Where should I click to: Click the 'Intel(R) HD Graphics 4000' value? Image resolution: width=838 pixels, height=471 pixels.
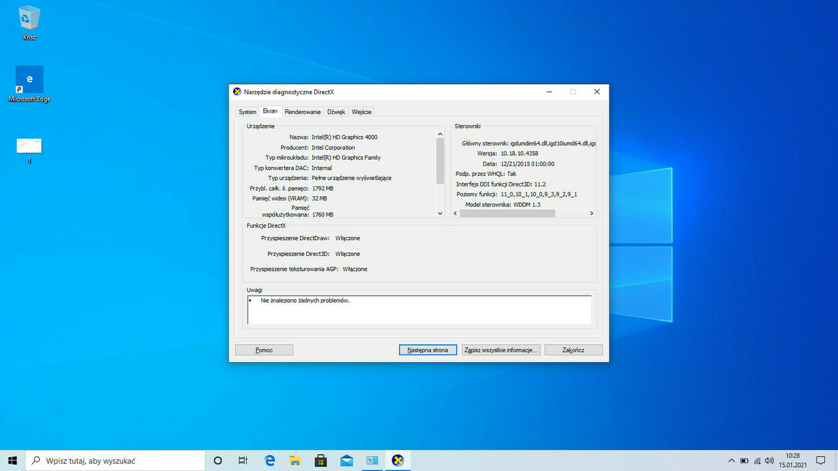pyautogui.click(x=344, y=137)
